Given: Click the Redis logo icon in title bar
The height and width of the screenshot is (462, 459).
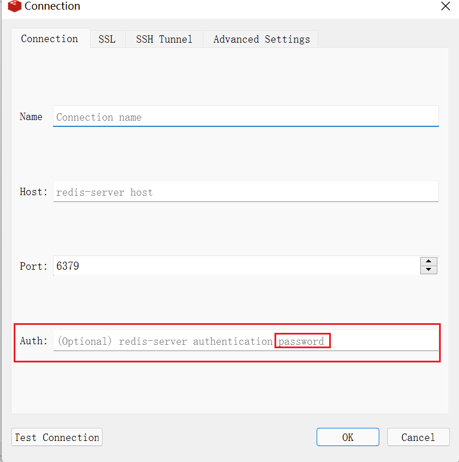Looking at the screenshot, I should tap(14, 6).
